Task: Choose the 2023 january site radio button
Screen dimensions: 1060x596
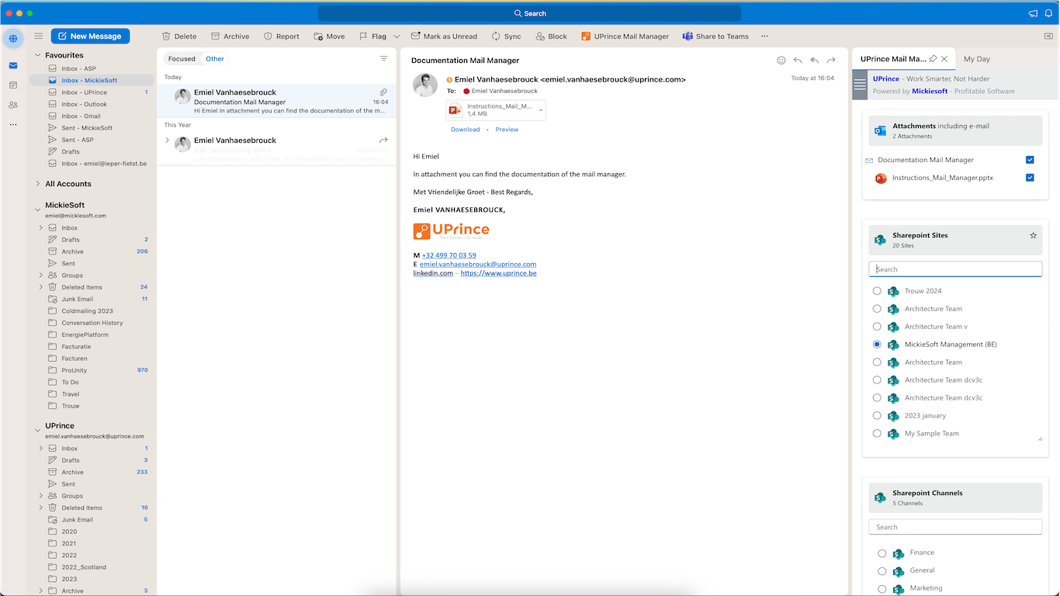Action: tap(877, 416)
